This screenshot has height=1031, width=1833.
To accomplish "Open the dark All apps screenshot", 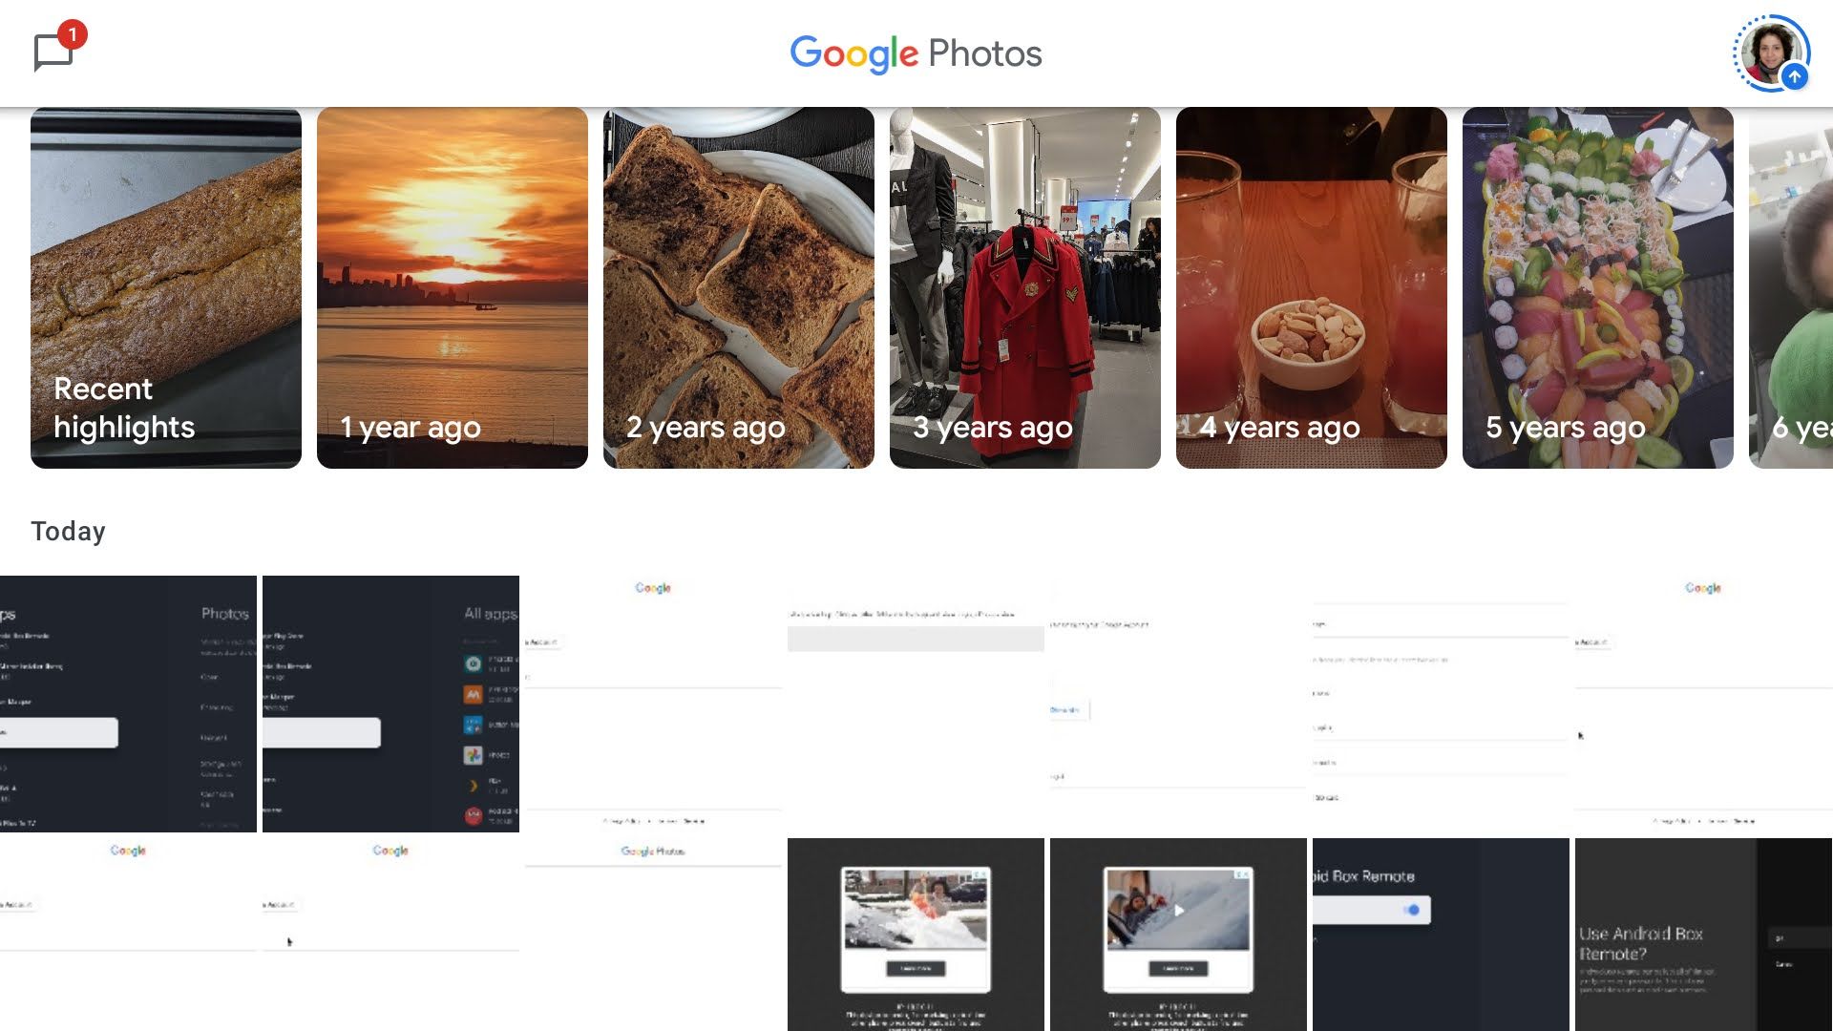I will (x=390, y=704).
